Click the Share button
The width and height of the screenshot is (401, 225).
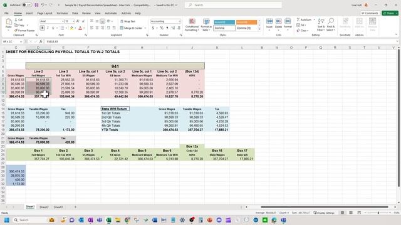tap(390, 13)
